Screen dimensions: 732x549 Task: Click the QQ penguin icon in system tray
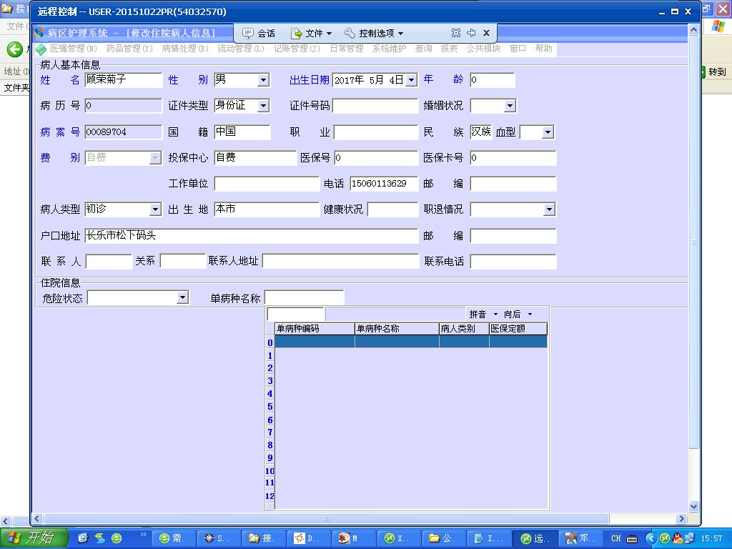click(678, 538)
